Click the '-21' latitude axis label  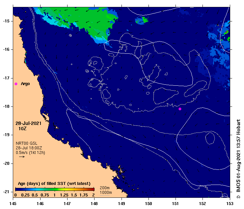point(6,192)
